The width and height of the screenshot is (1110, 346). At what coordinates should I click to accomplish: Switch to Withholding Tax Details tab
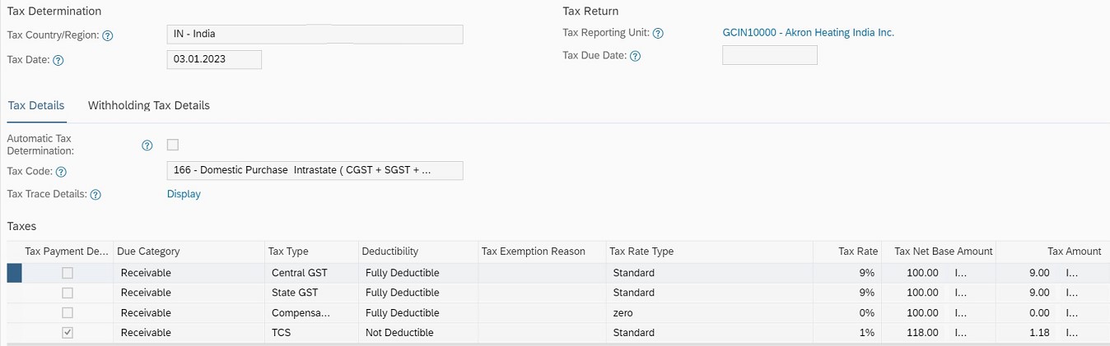149,105
